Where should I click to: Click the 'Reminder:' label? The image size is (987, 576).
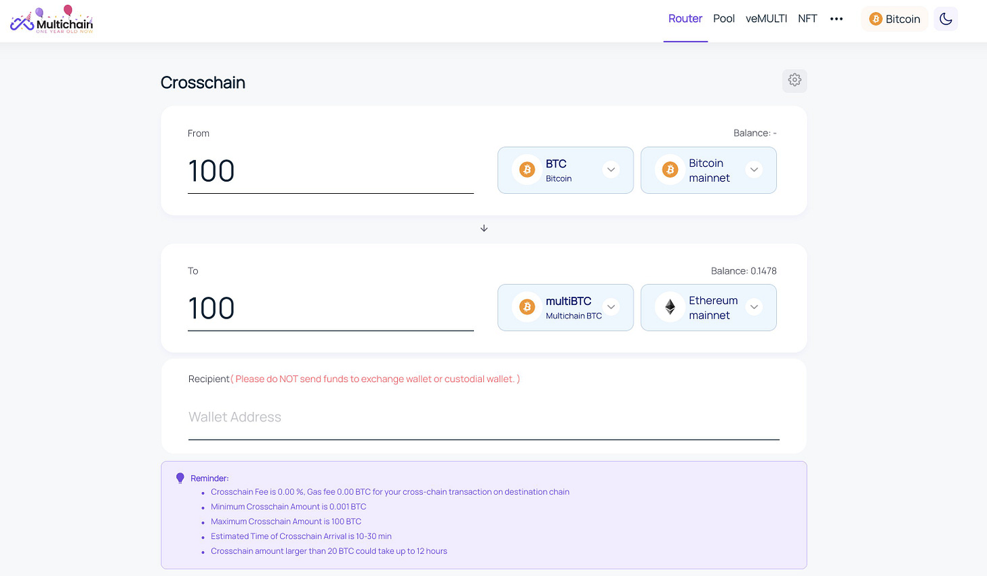(209, 478)
